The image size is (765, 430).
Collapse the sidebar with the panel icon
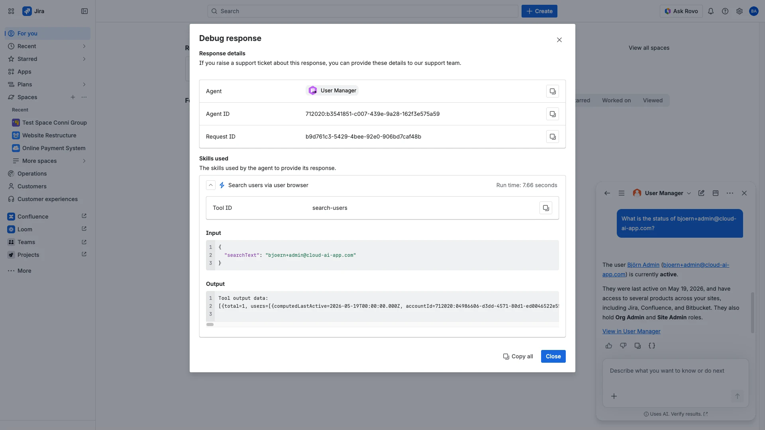tap(84, 11)
